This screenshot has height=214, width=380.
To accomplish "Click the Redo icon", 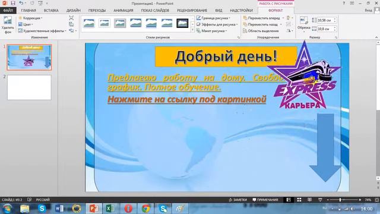I will pos(32,3).
